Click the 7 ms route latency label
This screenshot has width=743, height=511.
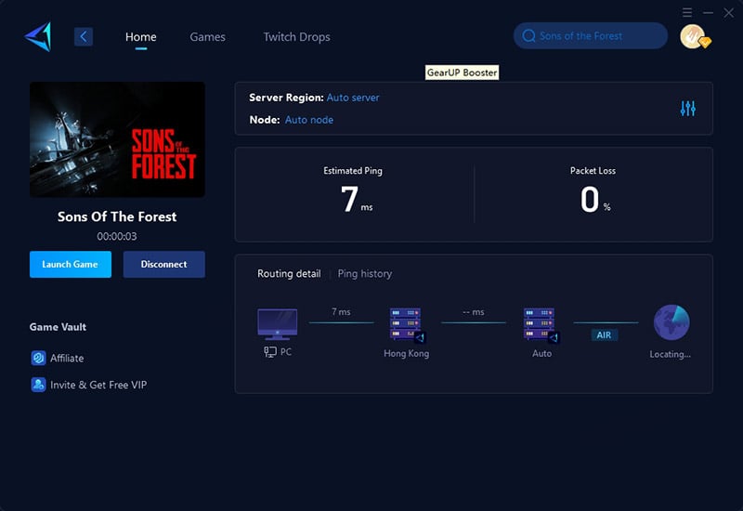341,312
